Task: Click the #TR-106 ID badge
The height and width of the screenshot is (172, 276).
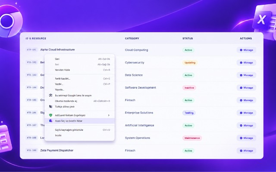Action: (31, 113)
